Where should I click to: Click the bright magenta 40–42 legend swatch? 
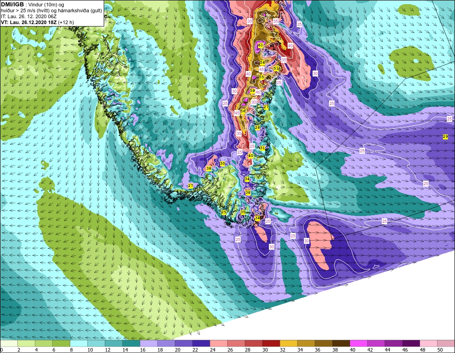[359, 343]
